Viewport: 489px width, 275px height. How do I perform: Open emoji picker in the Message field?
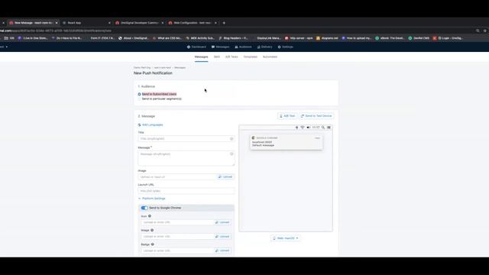click(232, 154)
